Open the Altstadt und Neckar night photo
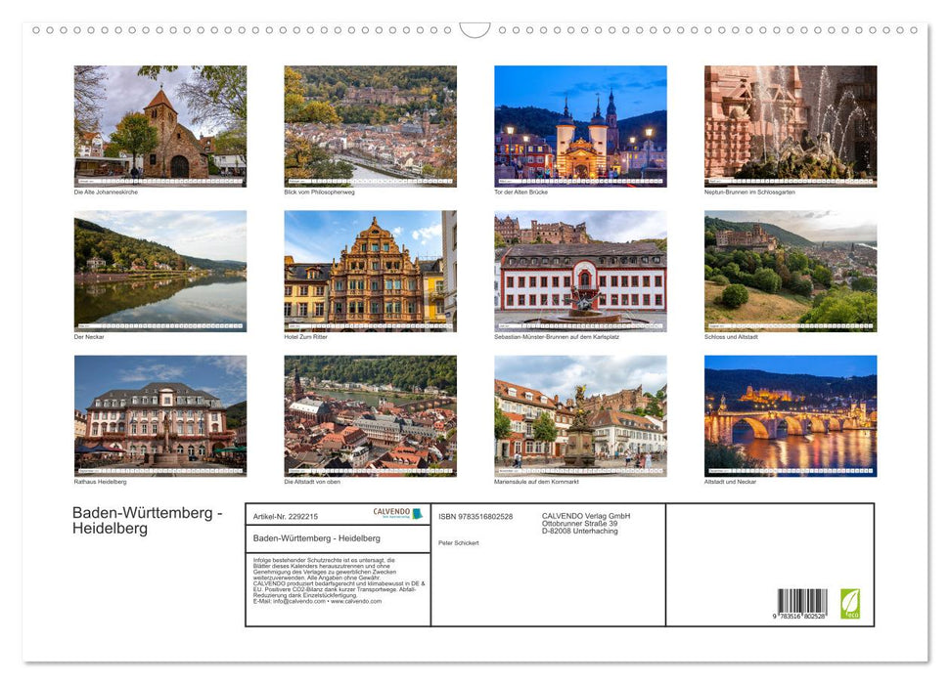Viewport: 950px width, 684px height. coord(791,416)
